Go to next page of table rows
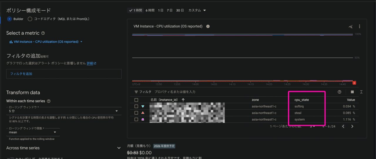Viewport: 376px width, 159px height. tap(352, 126)
